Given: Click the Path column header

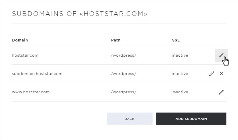Looking at the screenshot, I should tap(116, 40).
